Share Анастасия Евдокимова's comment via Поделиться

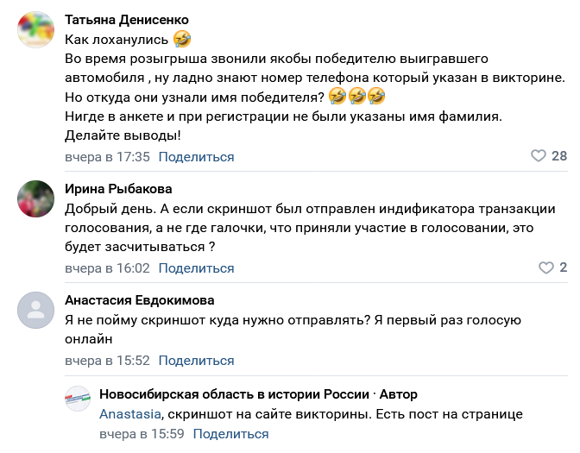tap(197, 361)
